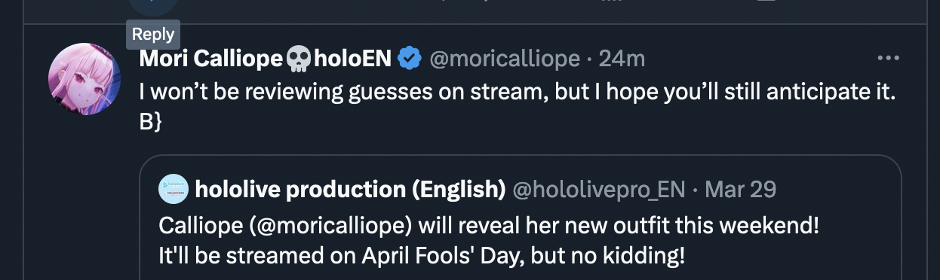Click the April Fools' Day line in the quote

[x=422, y=256]
